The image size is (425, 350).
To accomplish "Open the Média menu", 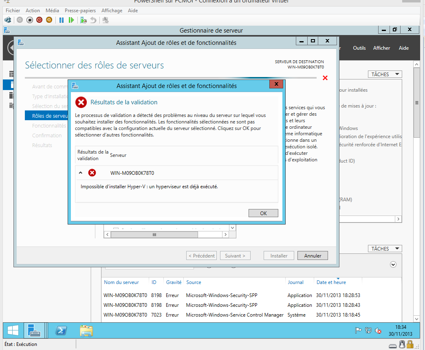I will pyautogui.click(x=52, y=11).
